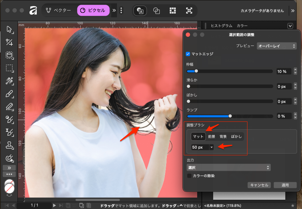The height and width of the screenshot is (209, 302).
Task: Click the overlapping shapes icon in toolbar
Action: [x=156, y=11]
